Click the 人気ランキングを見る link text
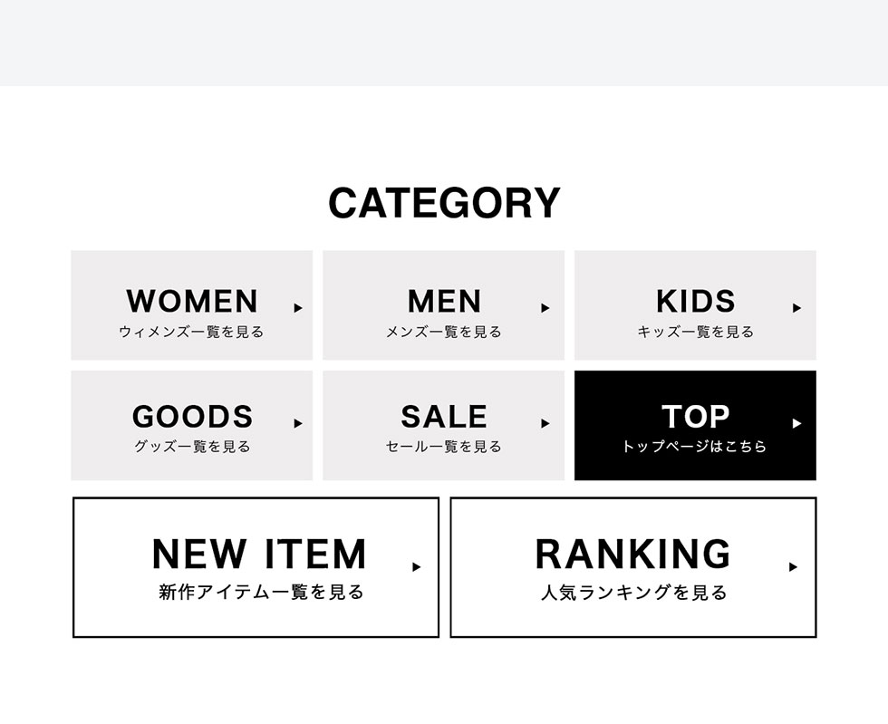Screen dimensions: 888x724 634,594
